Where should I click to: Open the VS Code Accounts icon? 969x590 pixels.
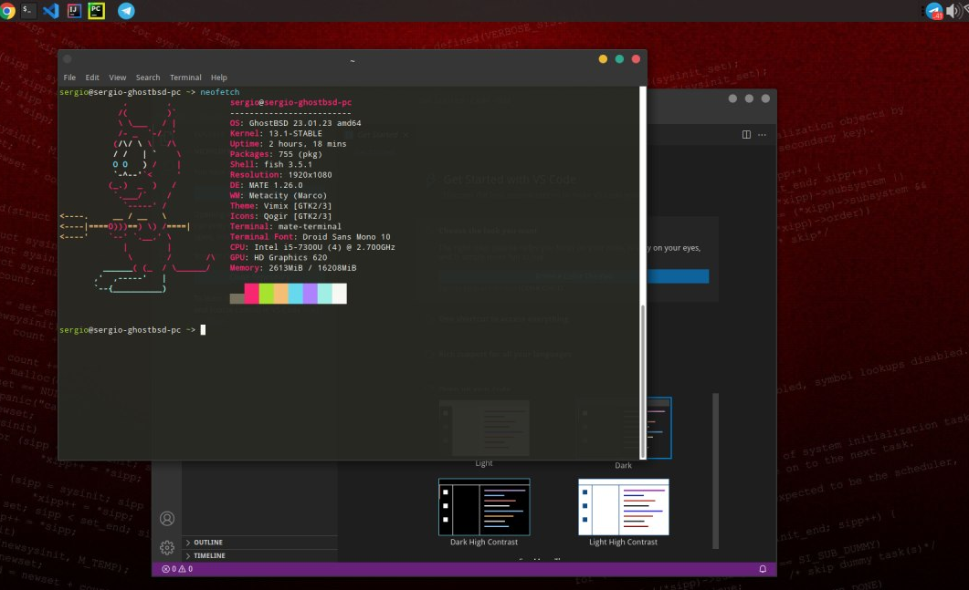167,518
